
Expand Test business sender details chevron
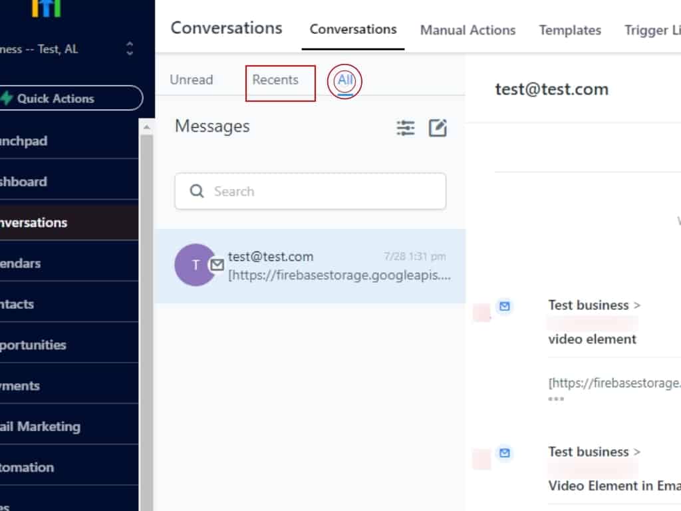637,305
